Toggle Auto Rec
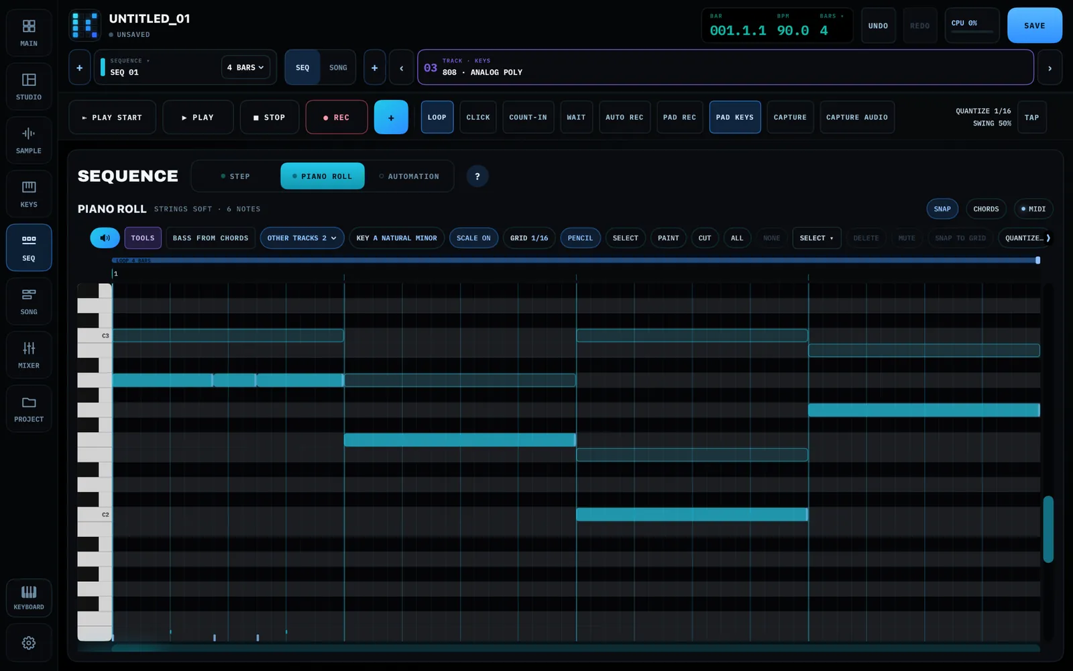This screenshot has width=1073, height=671. (x=624, y=117)
